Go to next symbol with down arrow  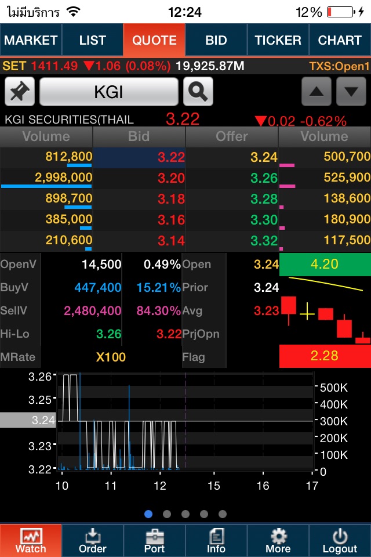tap(351, 92)
